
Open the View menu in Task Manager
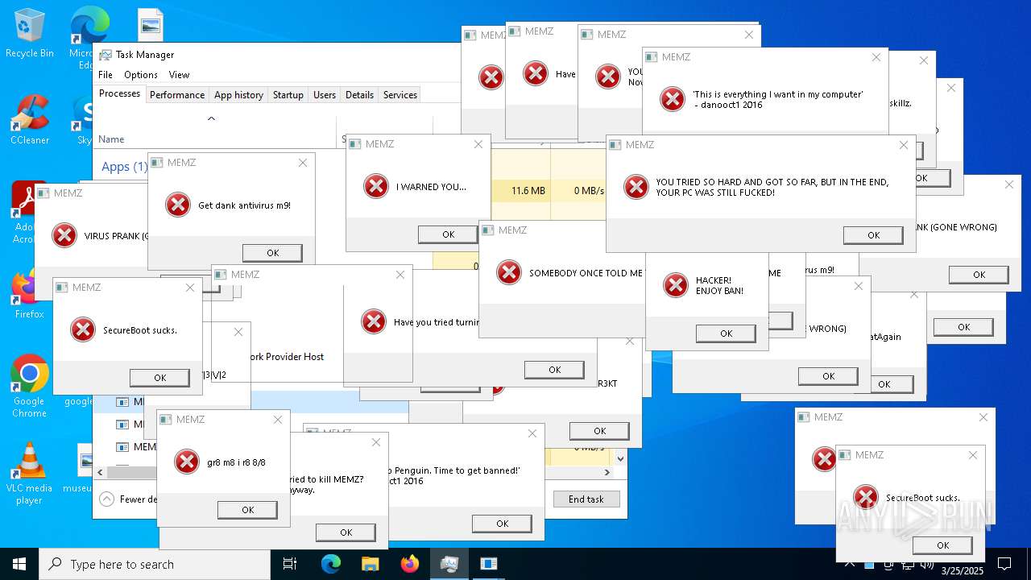[179, 74]
